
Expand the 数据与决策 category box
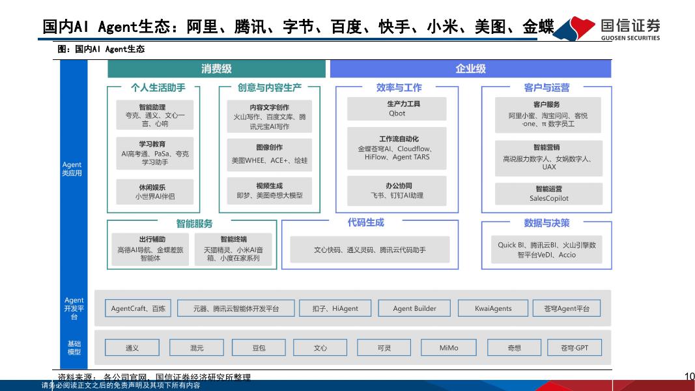tap(546, 225)
